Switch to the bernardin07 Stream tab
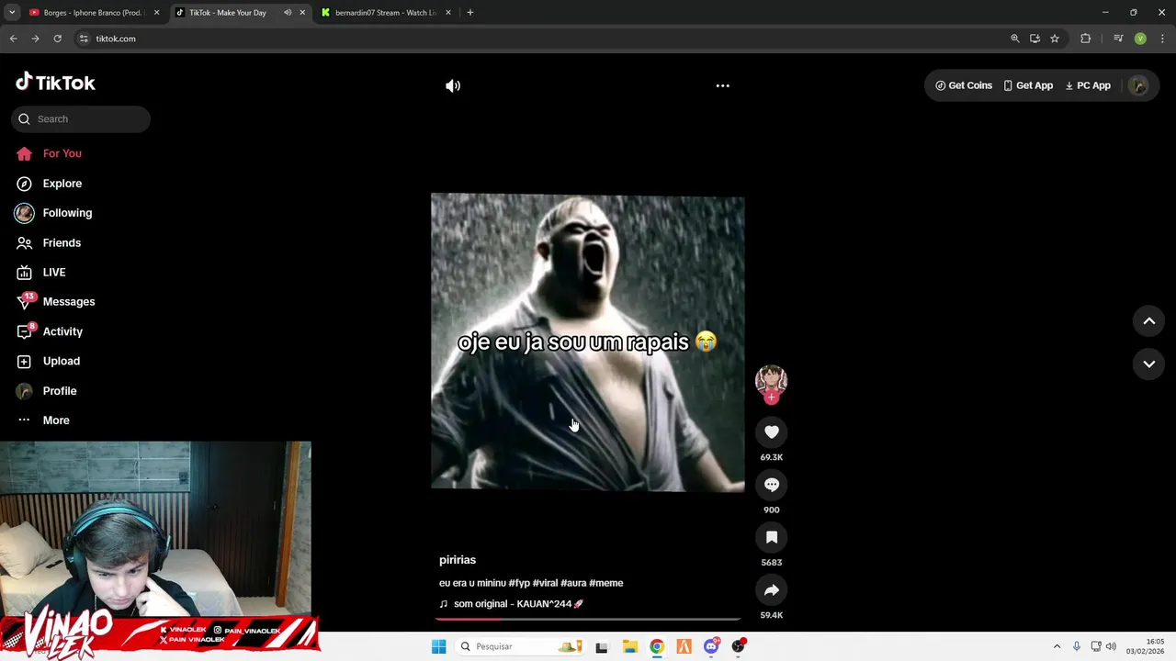 (385, 13)
